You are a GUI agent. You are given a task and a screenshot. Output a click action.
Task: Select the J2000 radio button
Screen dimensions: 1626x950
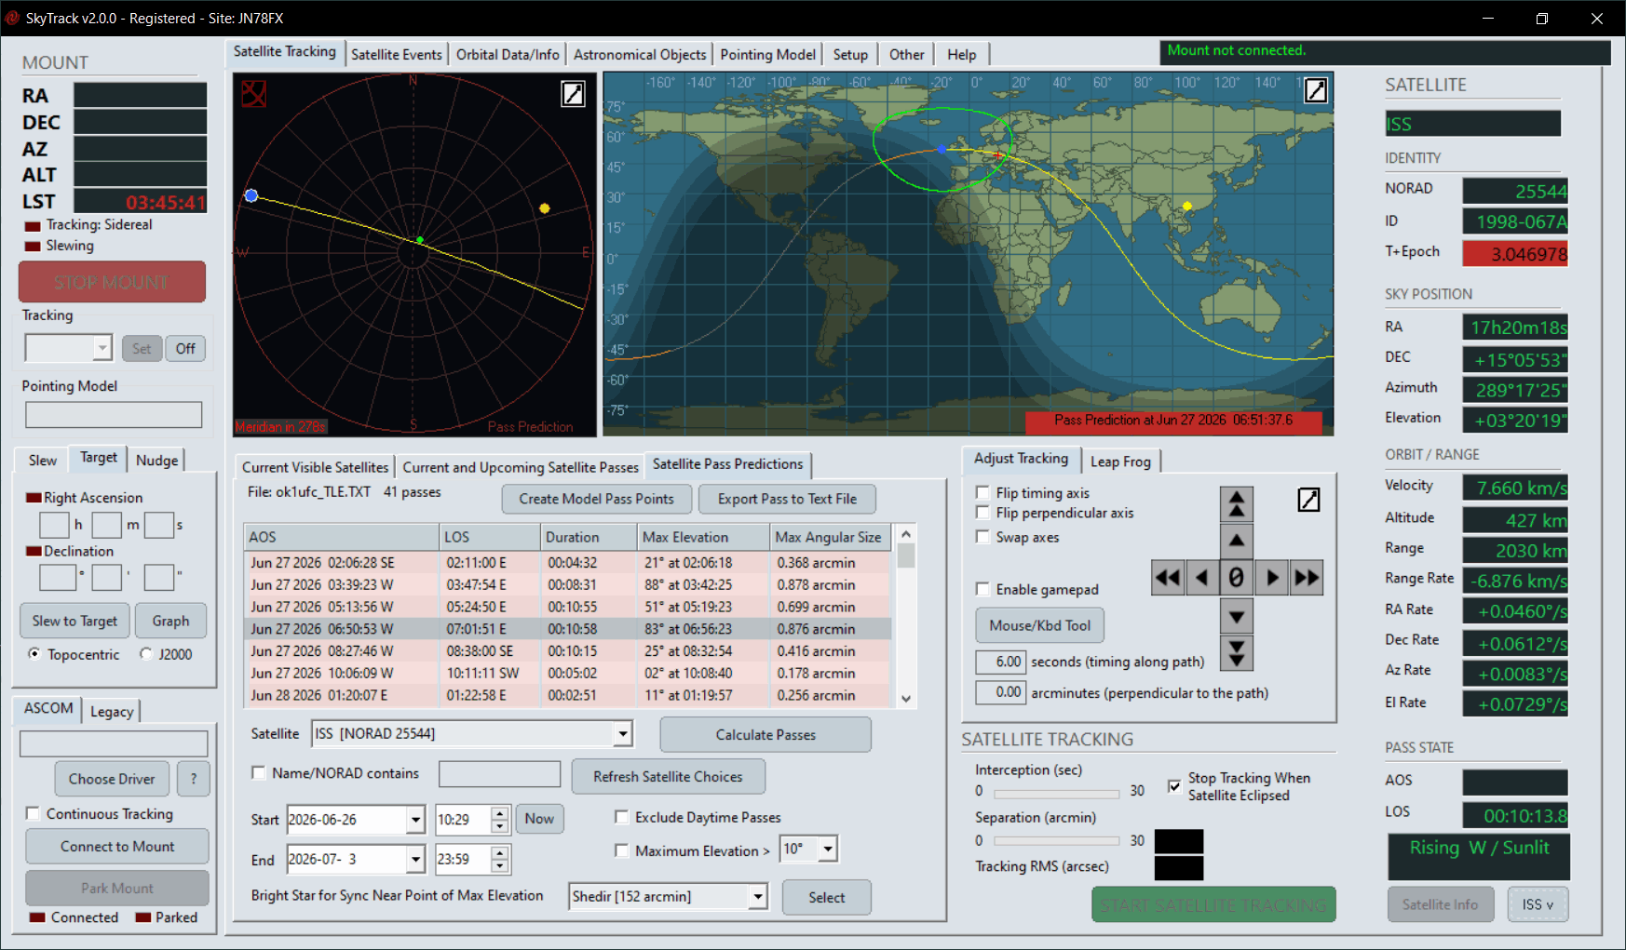(x=146, y=654)
